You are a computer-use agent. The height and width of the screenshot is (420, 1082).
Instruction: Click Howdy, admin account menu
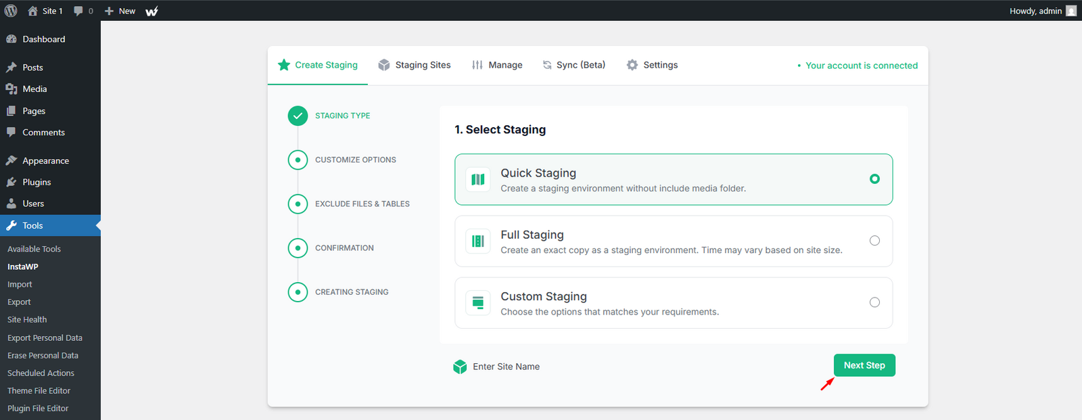(x=1042, y=11)
